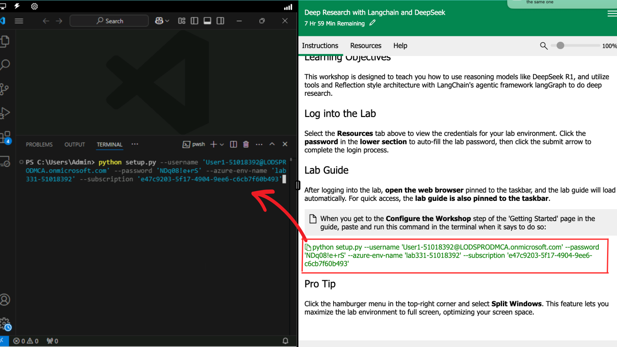
Task: Go forward with the right arrow
Action: (59, 21)
